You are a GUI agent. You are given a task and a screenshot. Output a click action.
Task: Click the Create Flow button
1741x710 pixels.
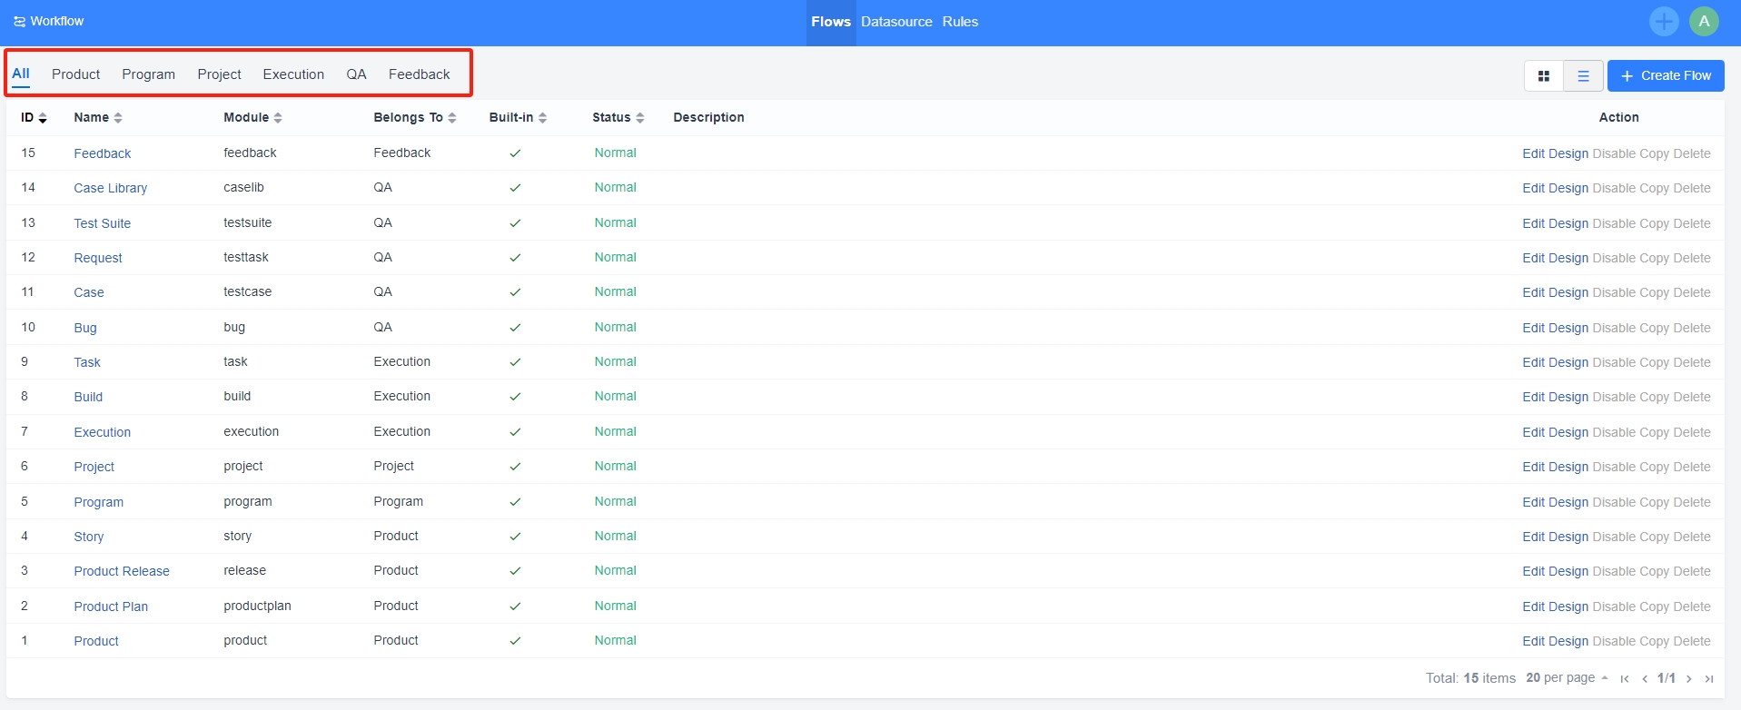pos(1666,76)
